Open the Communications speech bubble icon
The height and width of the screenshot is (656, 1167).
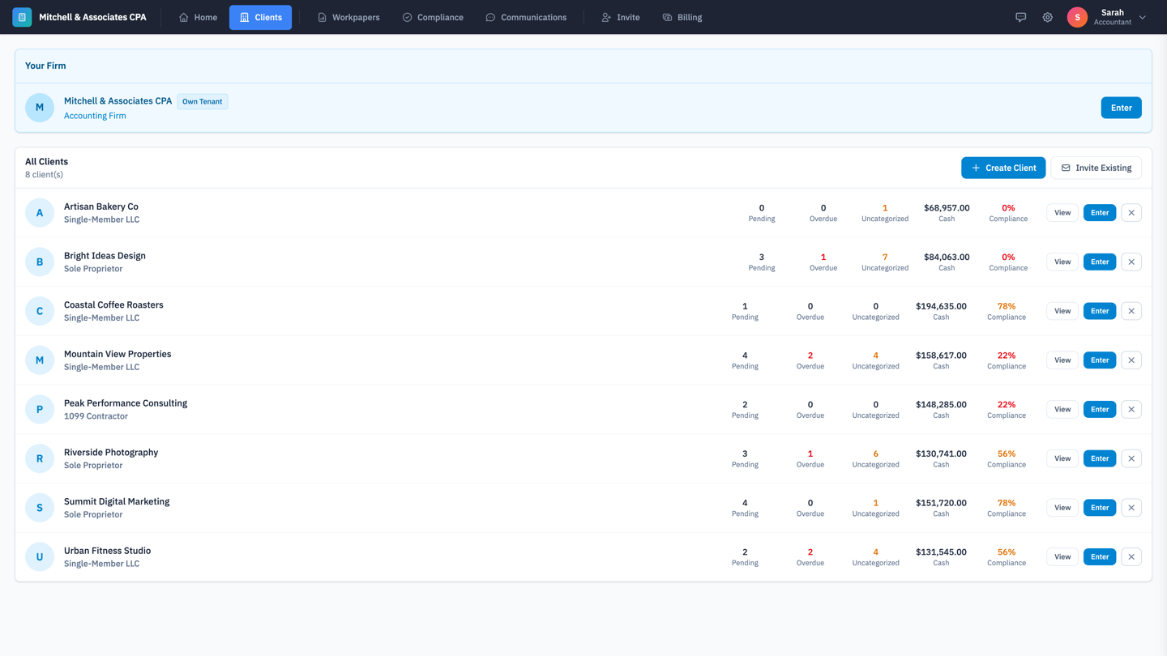tap(489, 16)
